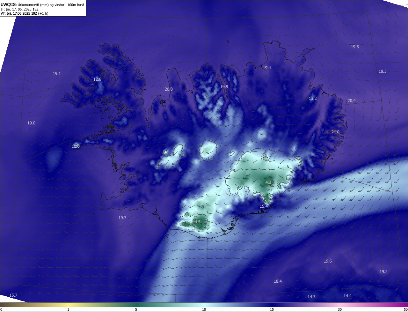Click the 'IT: þri. 17. 06. 2025 18Z' line
The image size is (408, 312).
(x=20, y=9)
